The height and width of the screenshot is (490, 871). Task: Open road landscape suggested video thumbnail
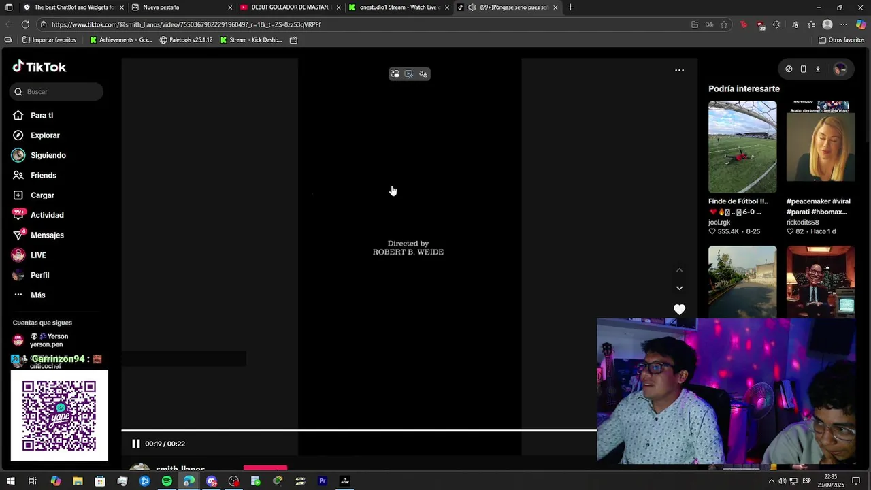(x=742, y=282)
